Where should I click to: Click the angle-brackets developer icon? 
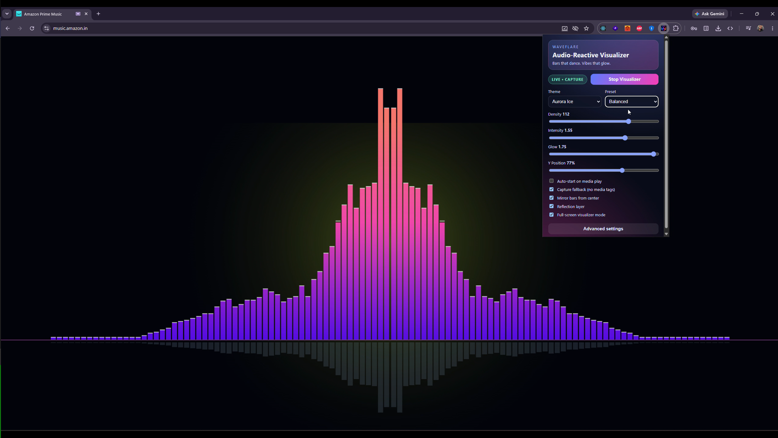(x=730, y=28)
